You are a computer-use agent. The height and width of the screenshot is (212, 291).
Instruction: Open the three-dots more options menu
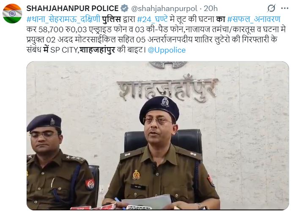[285, 8]
